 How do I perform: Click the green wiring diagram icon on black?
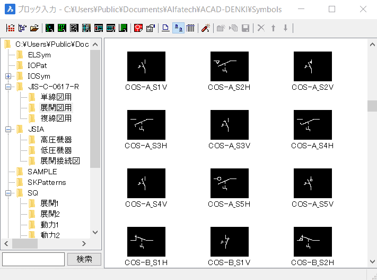pyautogui.click(x=49, y=28)
